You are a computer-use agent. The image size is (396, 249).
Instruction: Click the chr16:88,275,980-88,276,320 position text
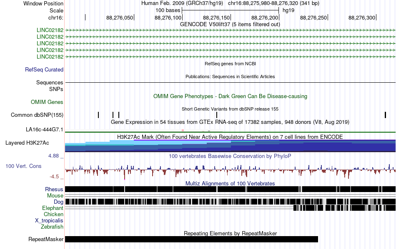(273, 3)
